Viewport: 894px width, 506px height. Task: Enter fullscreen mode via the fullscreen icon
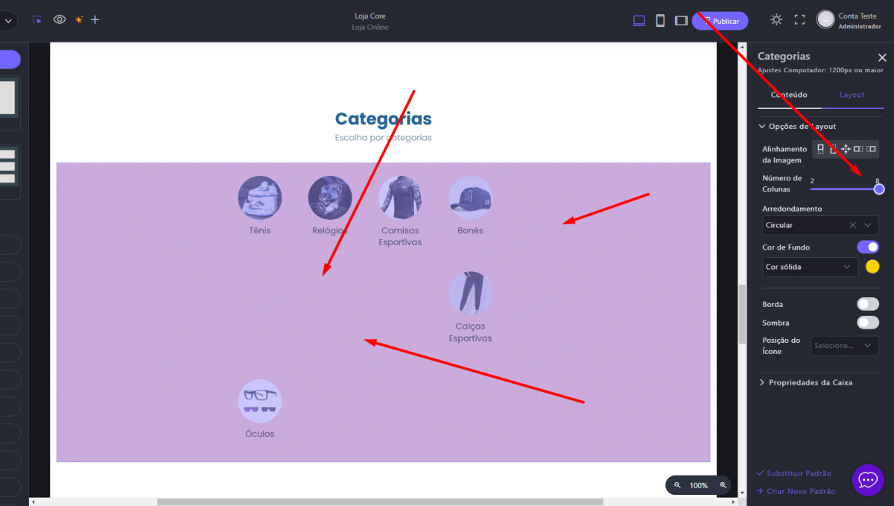point(799,20)
